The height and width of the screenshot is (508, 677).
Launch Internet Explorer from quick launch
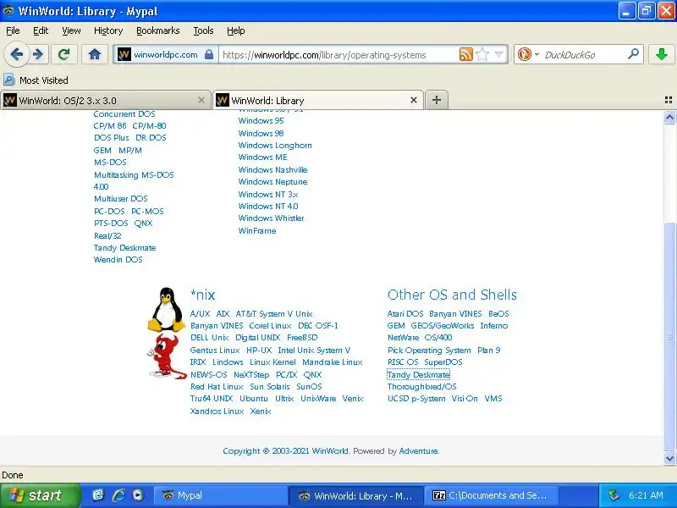pyautogui.click(x=118, y=495)
